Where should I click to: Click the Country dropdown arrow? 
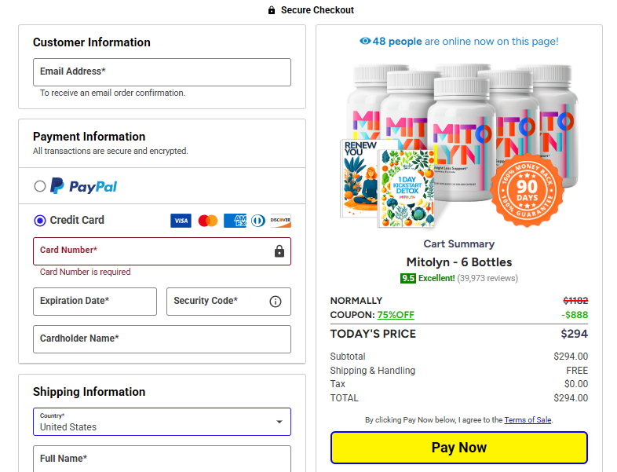(279, 422)
